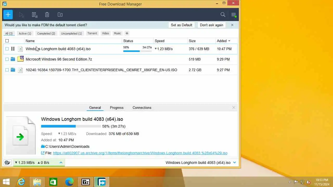The image size is (333, 187).
Task: Switch to the Connections details tab
Action: coord(142,108)
